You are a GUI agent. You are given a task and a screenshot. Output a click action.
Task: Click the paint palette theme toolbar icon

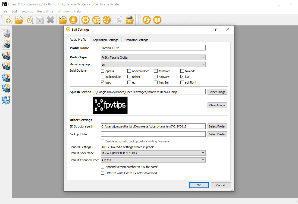107,20
